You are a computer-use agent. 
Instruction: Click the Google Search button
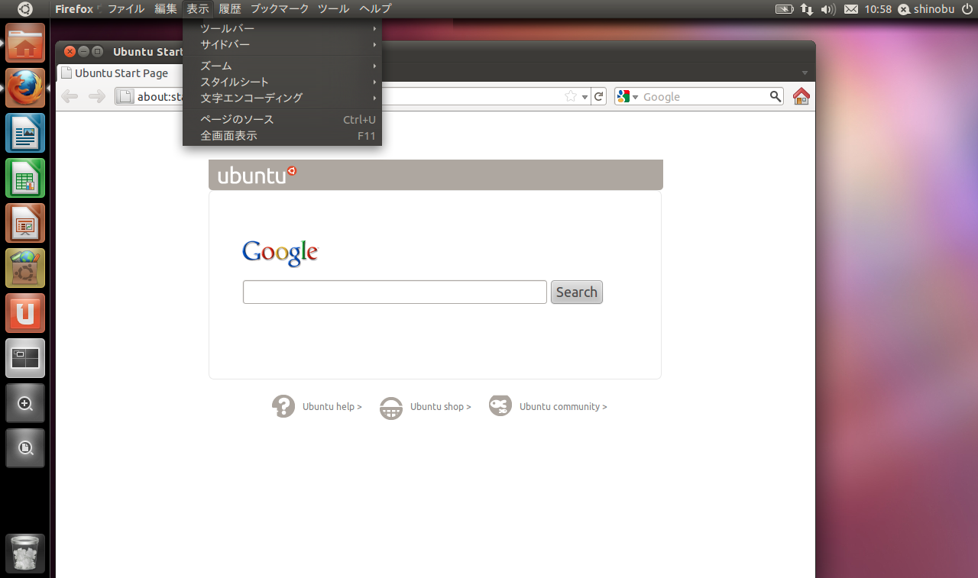click(577, 292)
